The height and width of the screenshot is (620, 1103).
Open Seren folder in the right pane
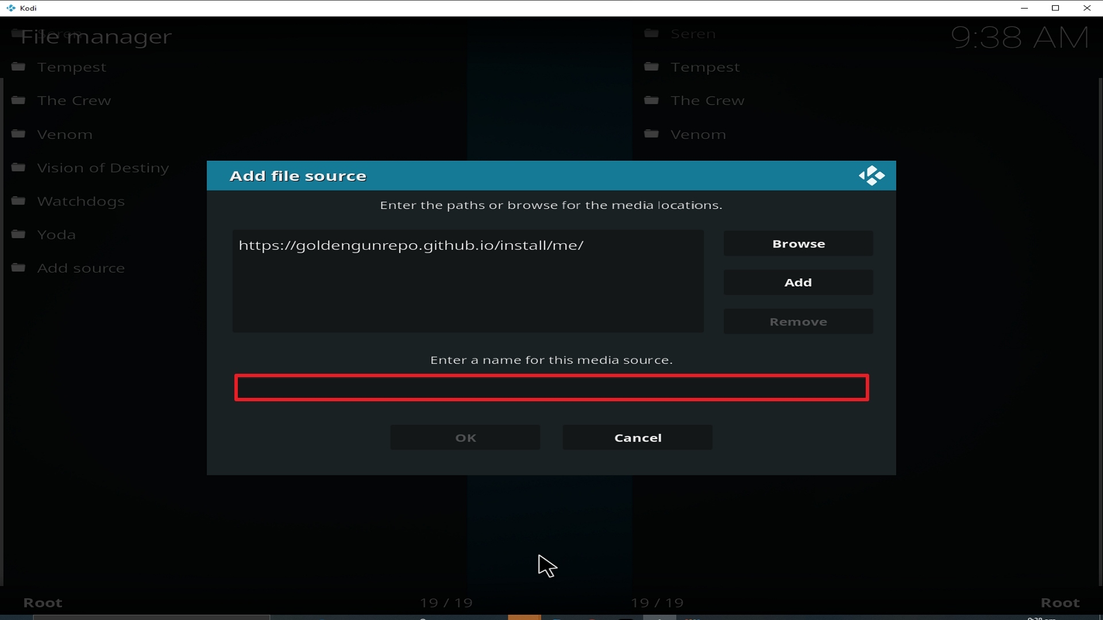click(693, 34)
